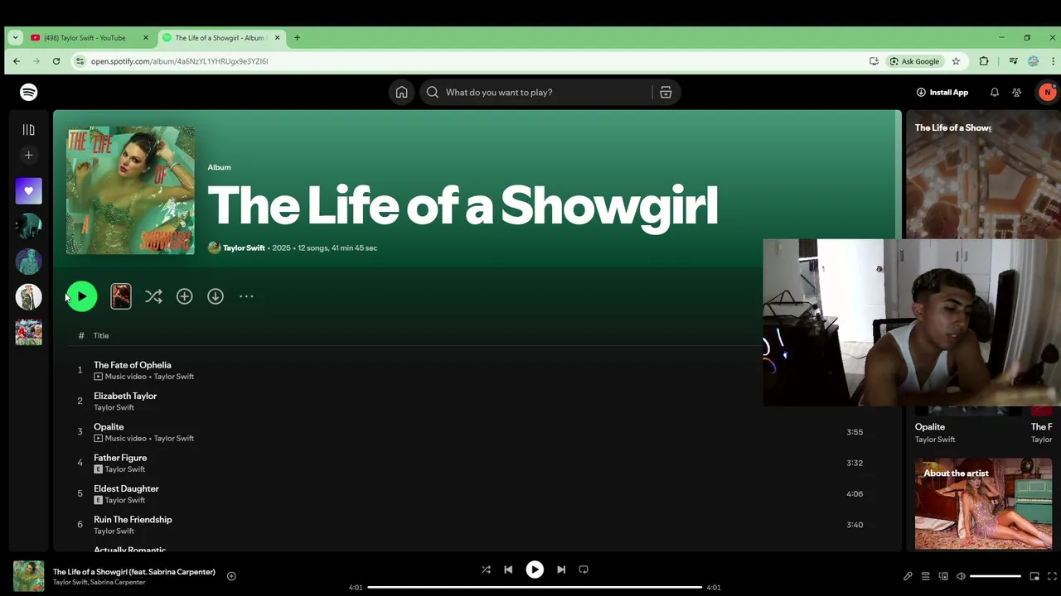Enter full screen player

click(1053, 576)
